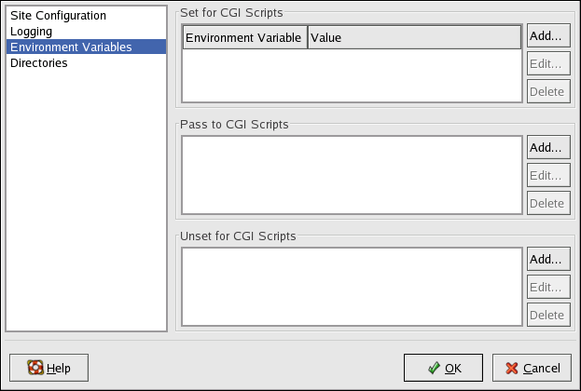Click inside the Unset for CGI Scripts list
Viewport: 581px width, 391px height.
(351, 287)
